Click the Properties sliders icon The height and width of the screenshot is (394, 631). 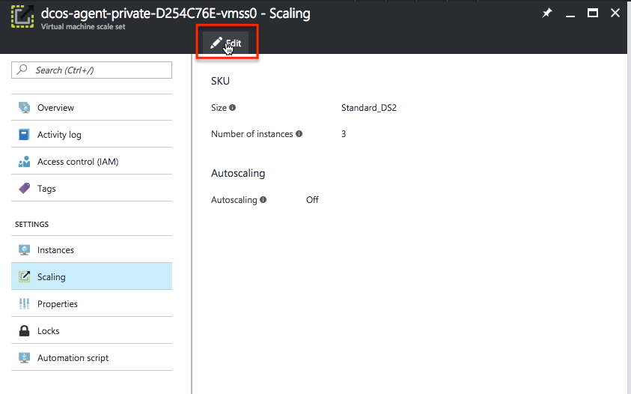tap(24, 303)
